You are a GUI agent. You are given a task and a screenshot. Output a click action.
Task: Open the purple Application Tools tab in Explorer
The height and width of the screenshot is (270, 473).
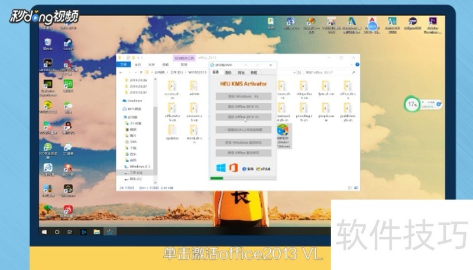point(184,58)
